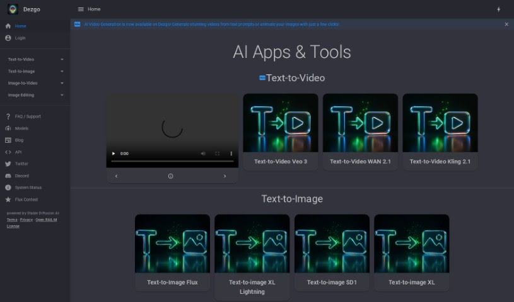This screenshot has height=302, width=514.
Task: Expand the Image-to-Video sidebar menu
Action: (35, 83)
